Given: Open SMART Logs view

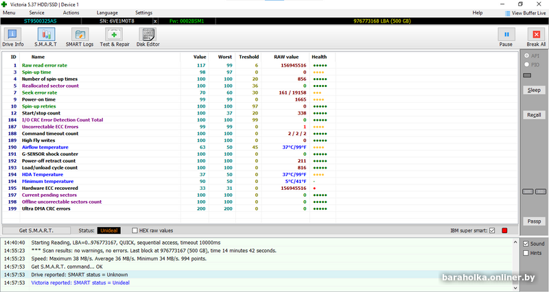Looking at the screenshot, I should coord(80,38).
